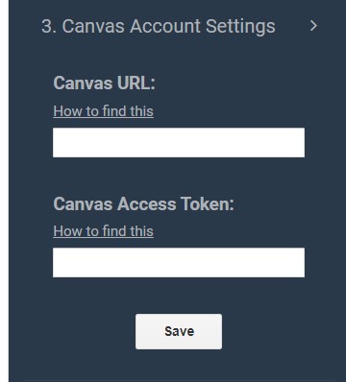Submit the form with the Save button
This screenshot has height=382, width=346.
(179, 331)
